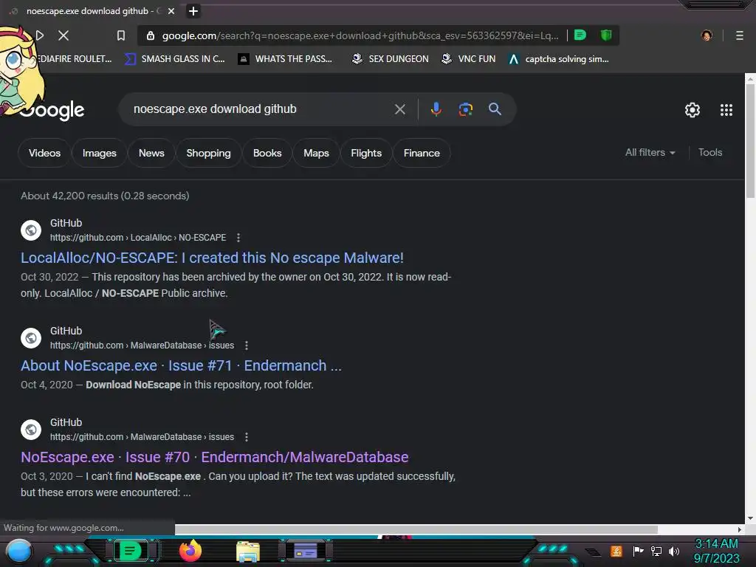Open more options for the Issue #70 result
The height and width of the screenshot is (567, 756).
tap(247, 437)
